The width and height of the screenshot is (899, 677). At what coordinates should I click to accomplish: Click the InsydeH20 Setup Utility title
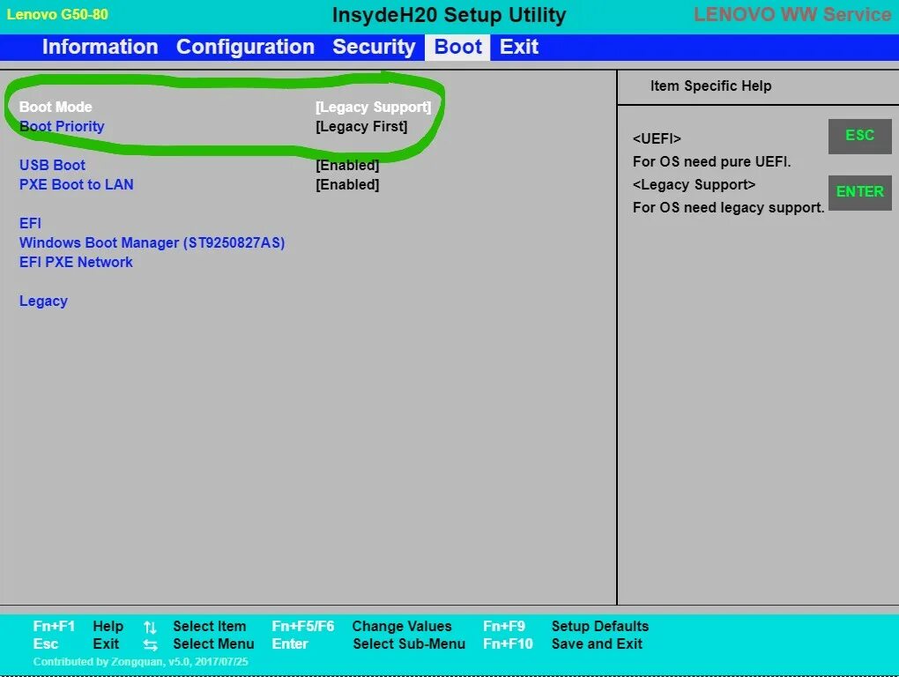click(449, 15)
